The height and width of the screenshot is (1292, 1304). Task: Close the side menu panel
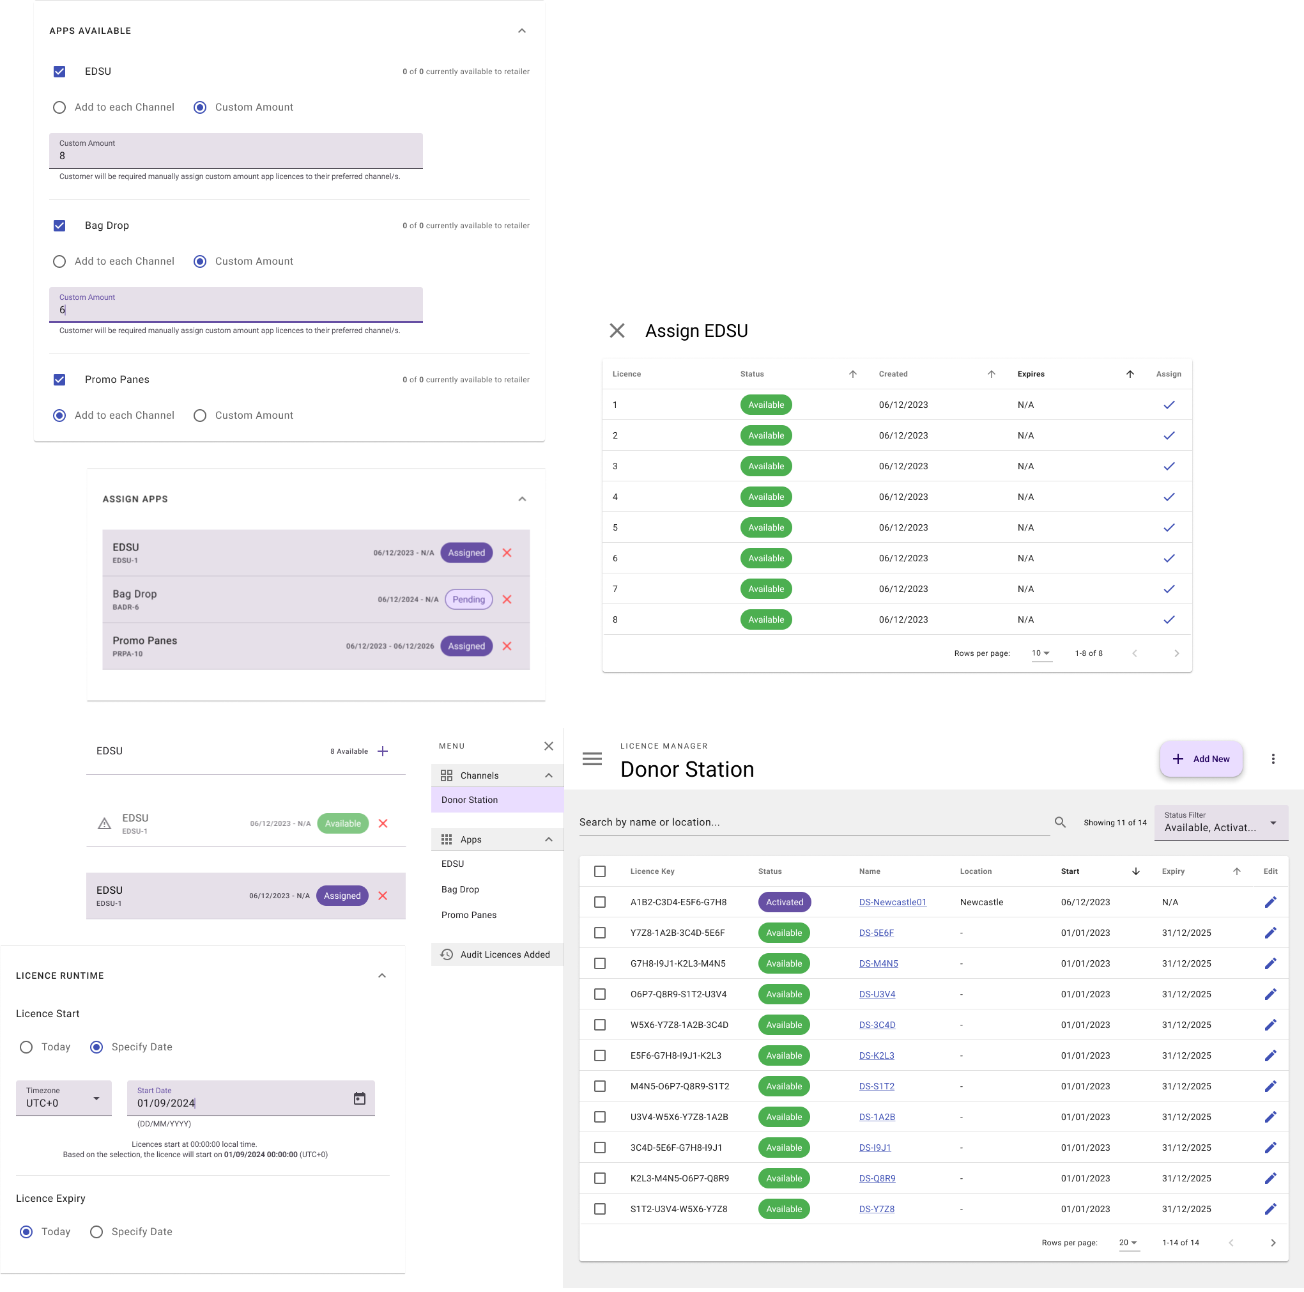549,745
